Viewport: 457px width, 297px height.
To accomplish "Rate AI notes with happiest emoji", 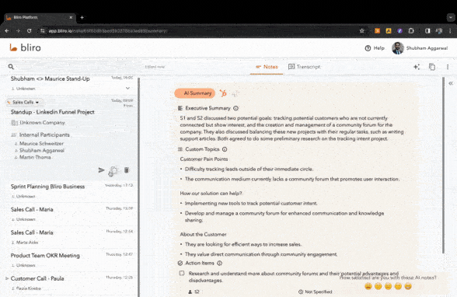I will [408, 286].
